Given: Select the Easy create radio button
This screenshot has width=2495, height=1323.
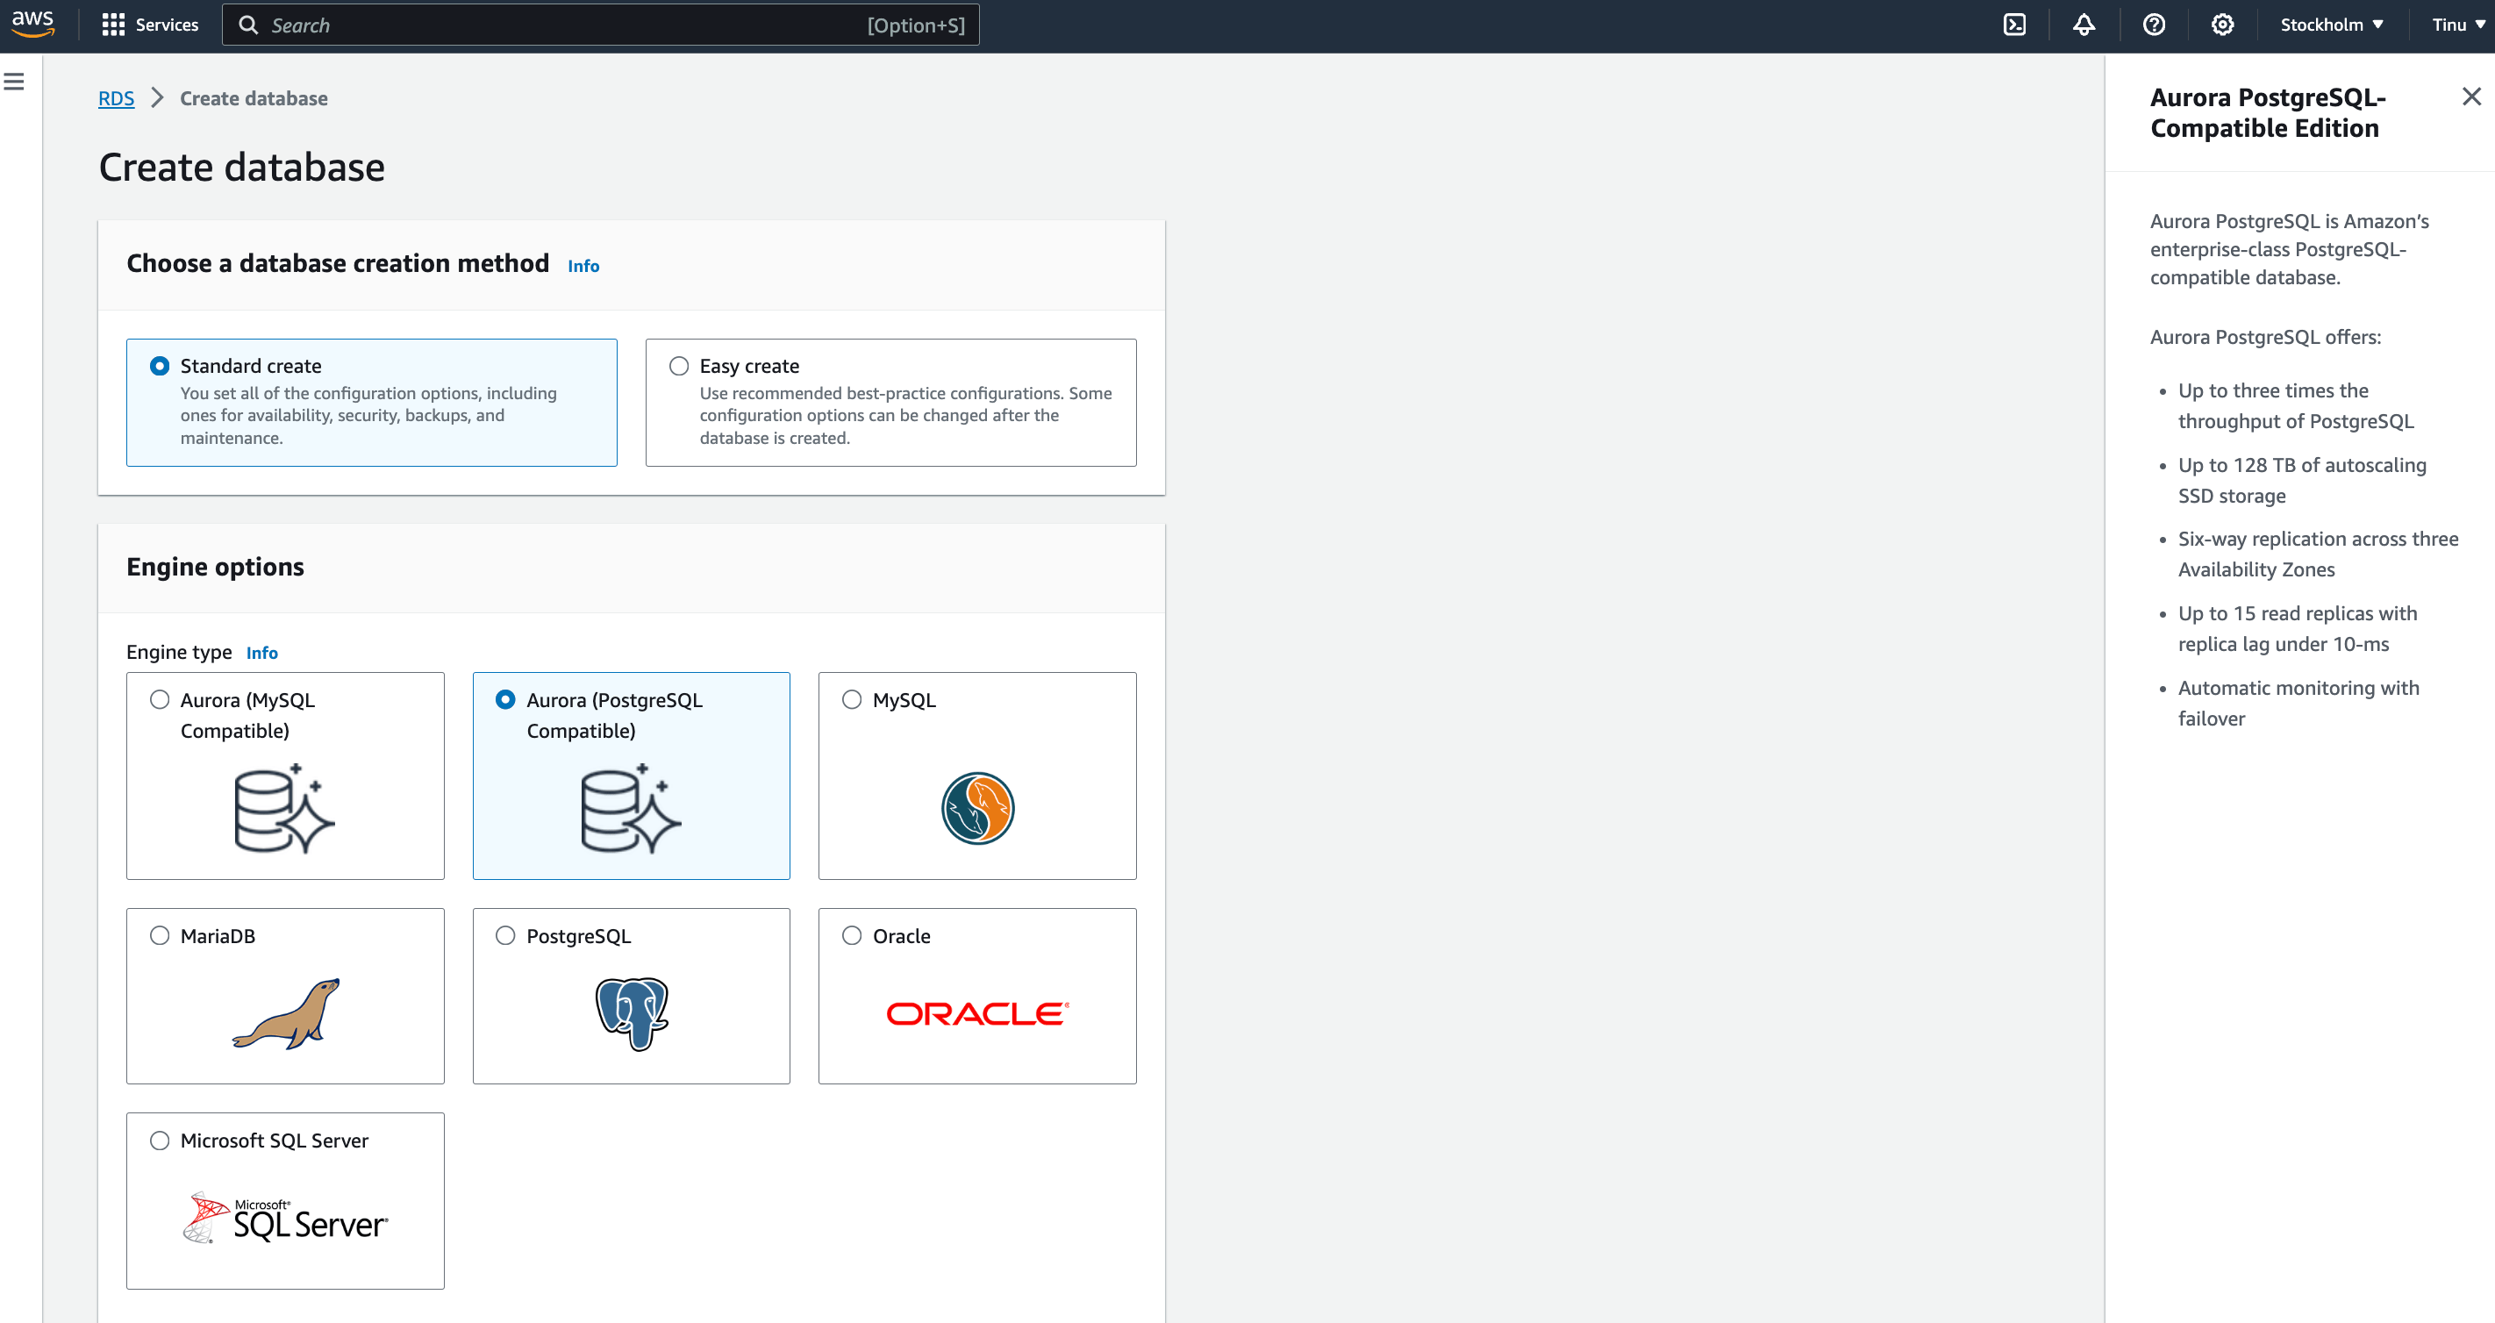Looking at the screenshot, I should tap(679, 366).
